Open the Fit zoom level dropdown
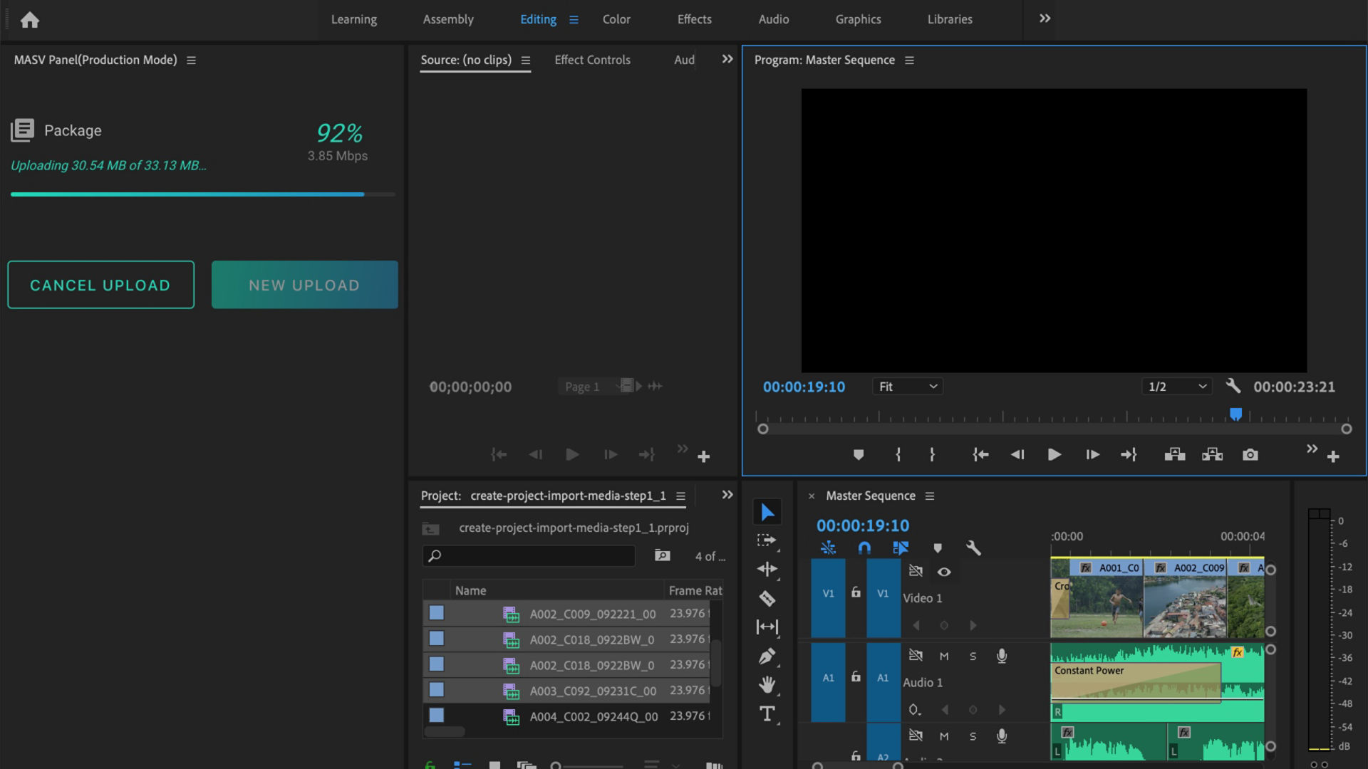 [x=907, y=386]
